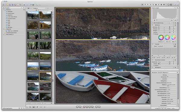Click the Import button in the toolbar
The height and width of the screenshot is (112, 181).
tap(3, 5)
